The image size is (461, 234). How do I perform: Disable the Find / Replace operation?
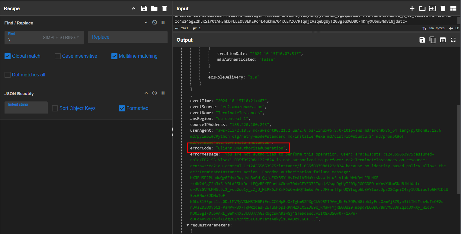tap(155, 23)
